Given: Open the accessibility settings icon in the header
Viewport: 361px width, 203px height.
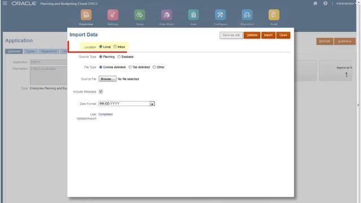Looking at the screenshot, I should (325, 3).
